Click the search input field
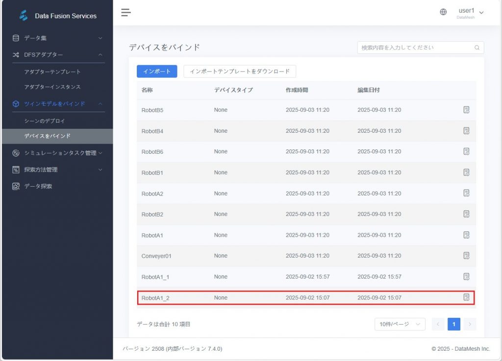 (x=416, y=48)
